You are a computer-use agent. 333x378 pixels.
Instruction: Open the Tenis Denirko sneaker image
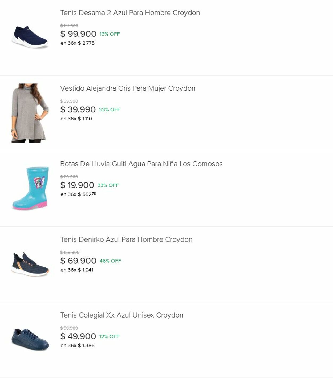tap(30, 264)
